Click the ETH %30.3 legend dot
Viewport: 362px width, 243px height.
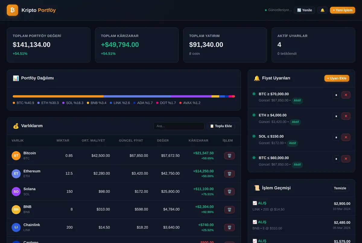(x=39, y=103)
